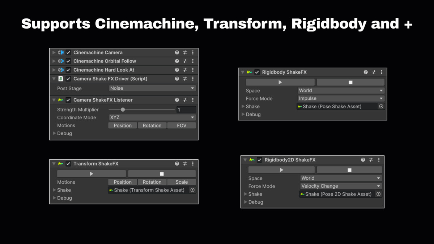Image resolution: width=434 pixels, height=244 pixels.
Task: Open Camera ShakeFX Listener kebab menu
Action: pos(193,100)
